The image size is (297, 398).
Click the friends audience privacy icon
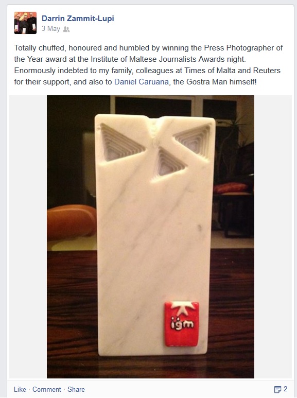point(66,29)
